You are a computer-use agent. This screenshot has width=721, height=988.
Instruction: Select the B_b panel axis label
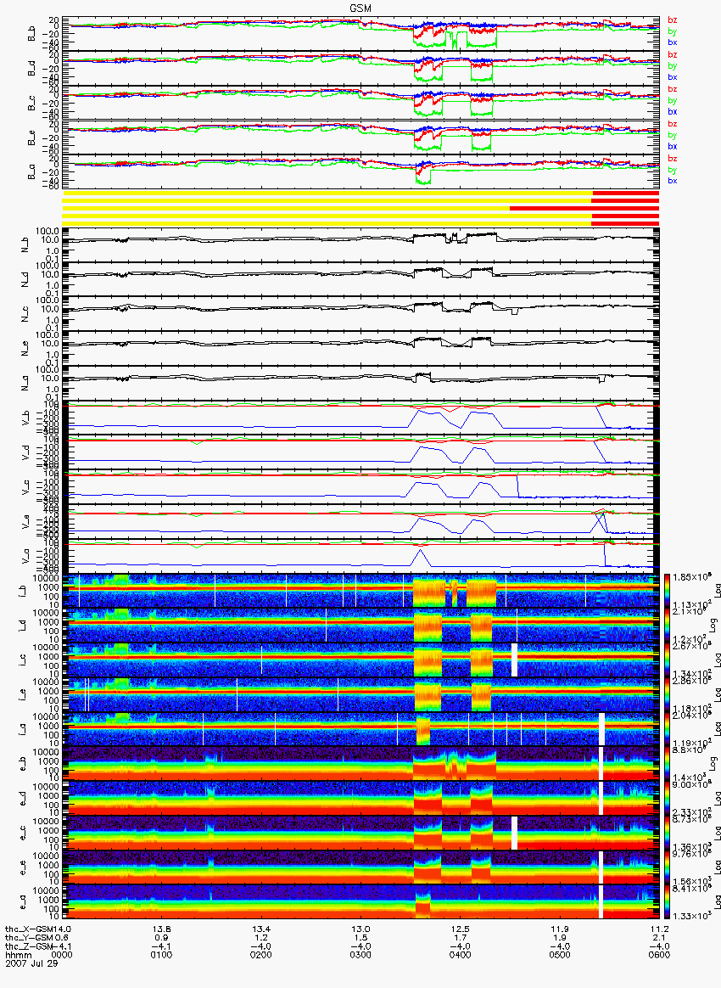click(31, 34)
